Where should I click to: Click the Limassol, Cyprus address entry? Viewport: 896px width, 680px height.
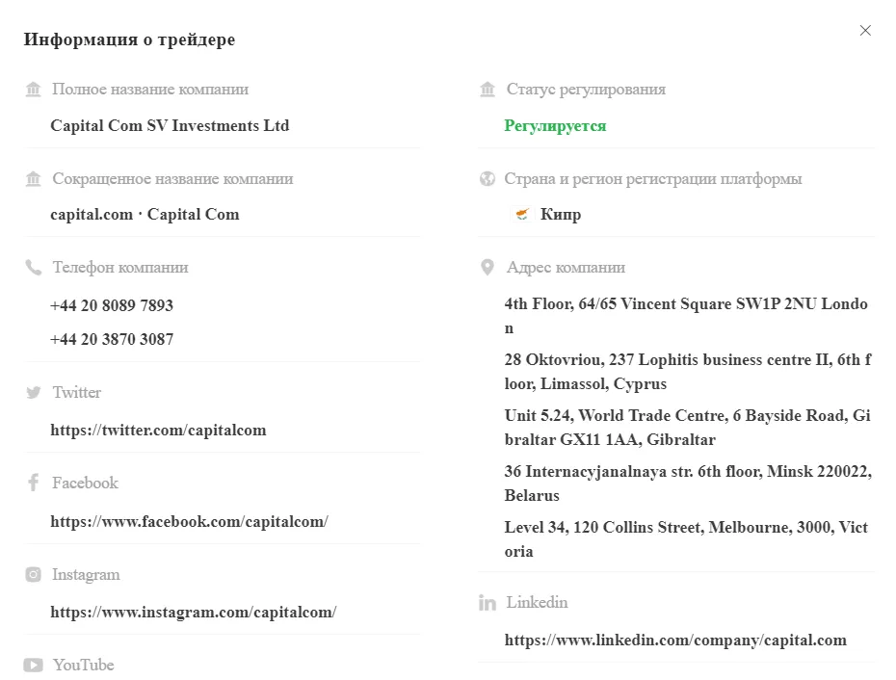coord(688,372)
